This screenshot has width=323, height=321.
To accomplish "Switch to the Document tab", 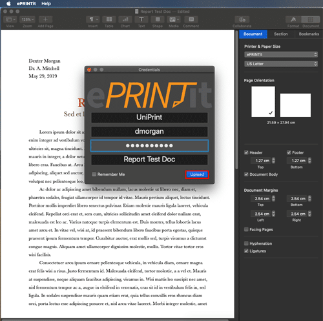I will coord(253,34).
